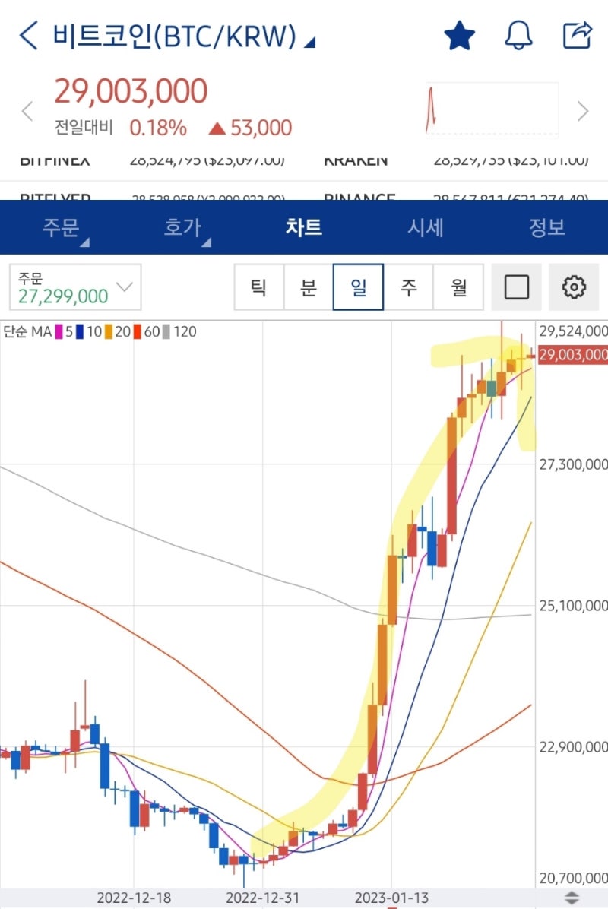Select the chart style square icon
Viewport: 608px width, 909px height.
point(516,287)
